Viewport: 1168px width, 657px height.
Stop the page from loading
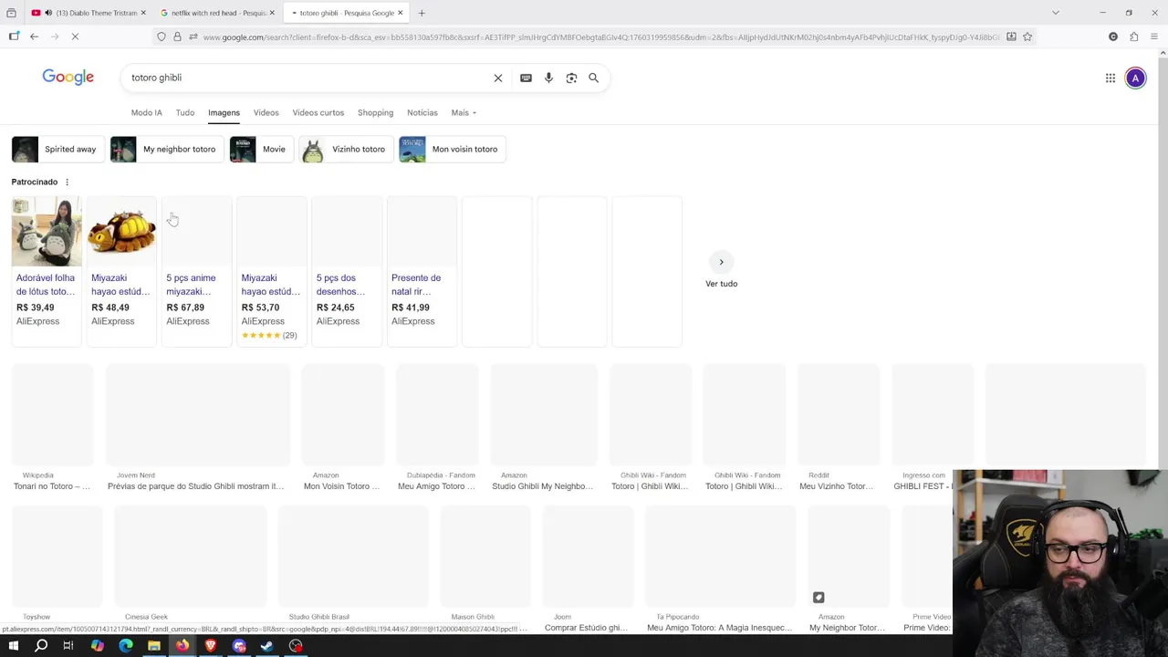[75, 36]
